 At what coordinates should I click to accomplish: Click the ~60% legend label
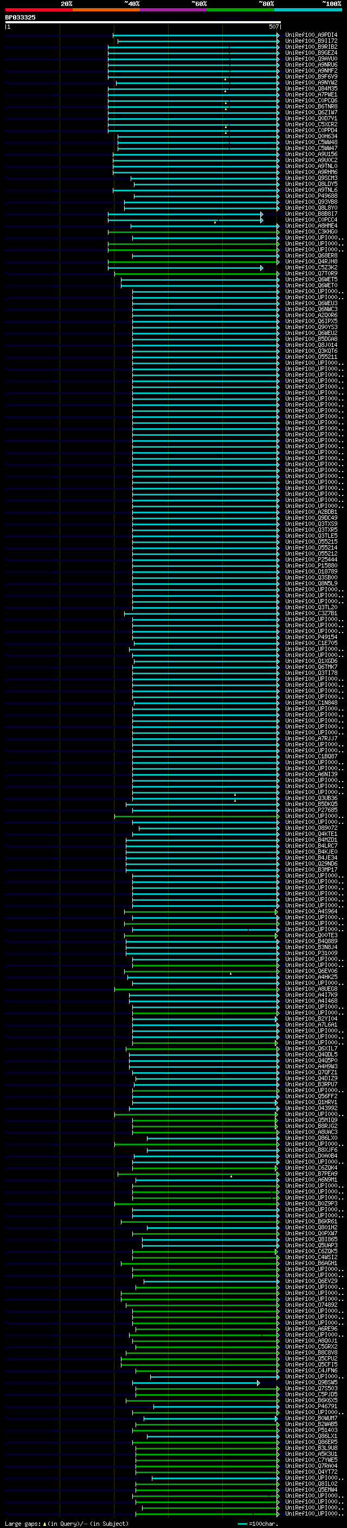point(200,4)
